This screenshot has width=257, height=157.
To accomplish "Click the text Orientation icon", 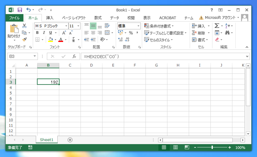I will [x=102, y=40].
